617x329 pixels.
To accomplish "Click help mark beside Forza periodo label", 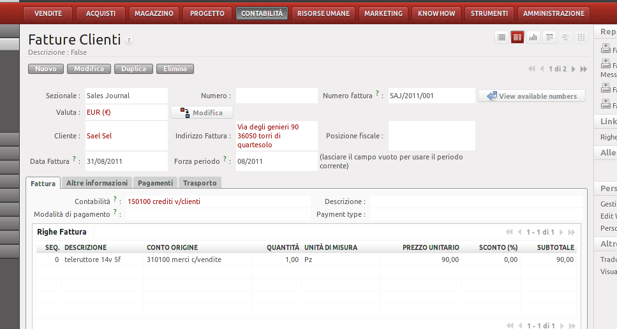I will (225, 159).
